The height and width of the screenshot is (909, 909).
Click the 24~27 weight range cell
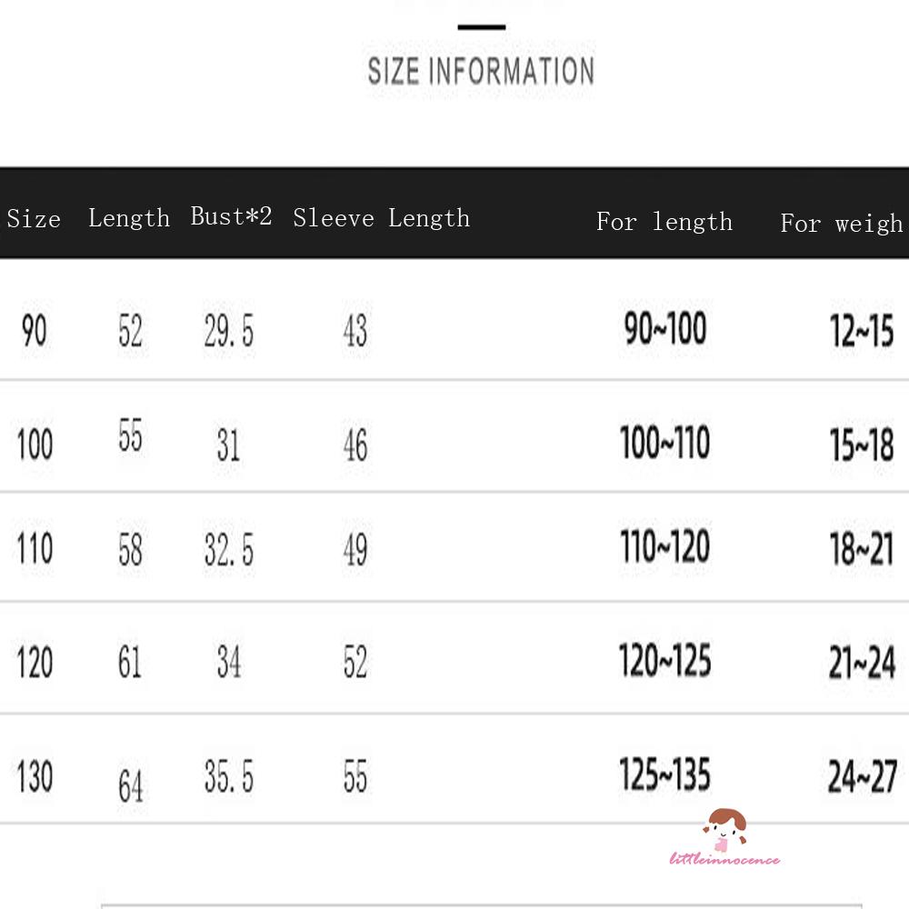coord(862,777)
